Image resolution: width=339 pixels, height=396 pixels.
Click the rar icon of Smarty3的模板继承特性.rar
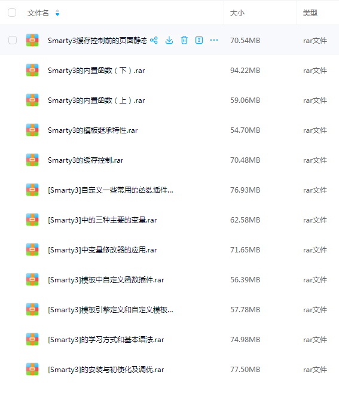[32, 130]
